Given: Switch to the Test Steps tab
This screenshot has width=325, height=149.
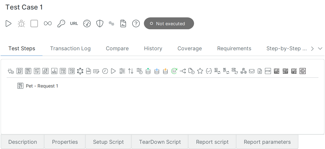Looking at the screenshot, I should [22, 48].
